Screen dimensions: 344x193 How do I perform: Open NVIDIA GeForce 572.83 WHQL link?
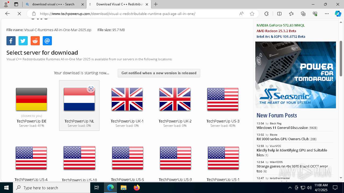coord(281,25)
